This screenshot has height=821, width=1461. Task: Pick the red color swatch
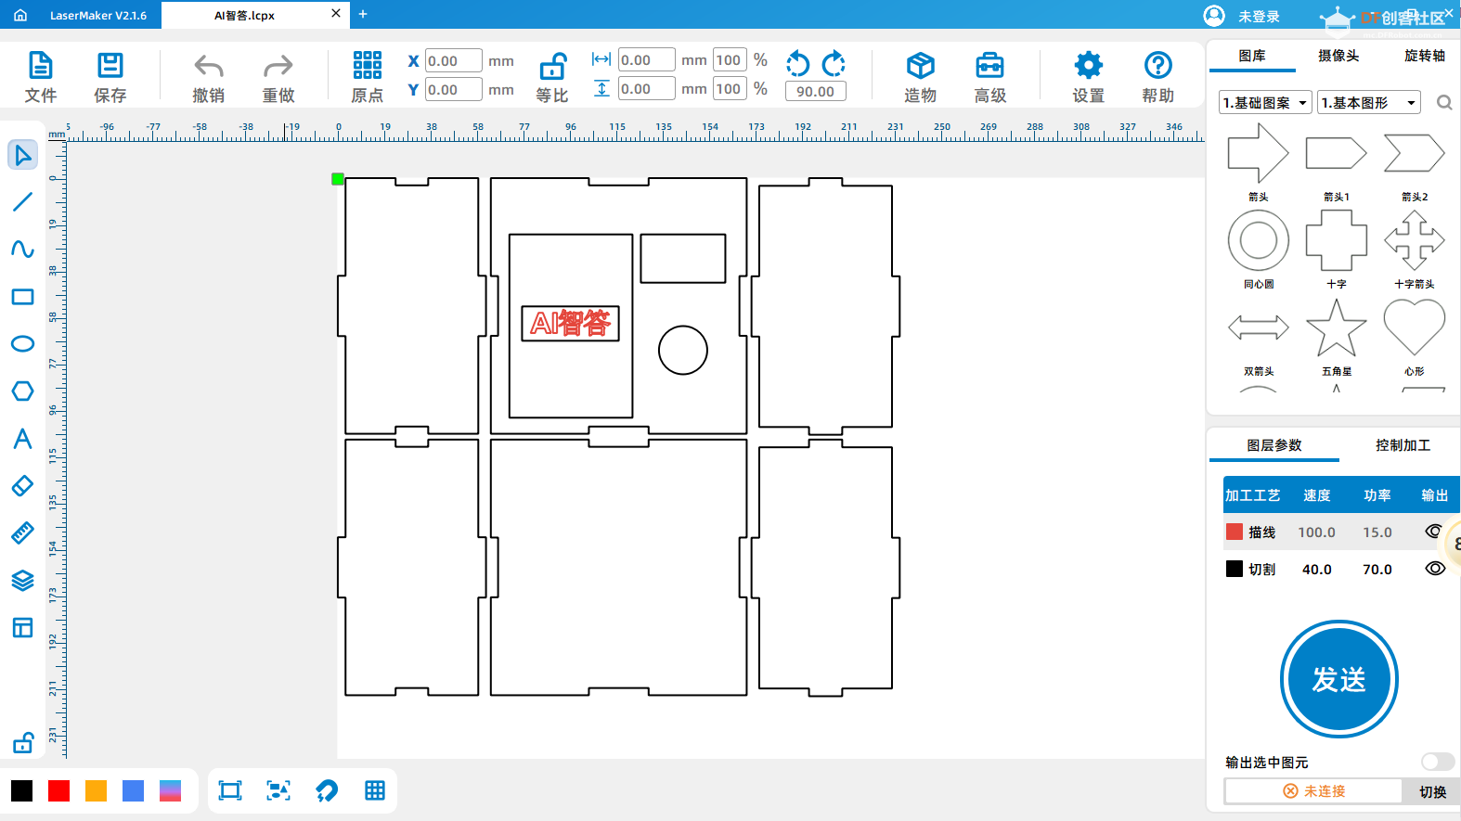59,790
